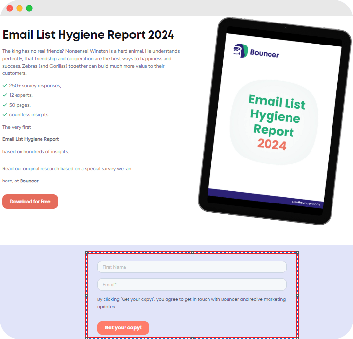Open the Bouncer link in paragraph
The height and width of the screenshot is (339, 353).
29,181
